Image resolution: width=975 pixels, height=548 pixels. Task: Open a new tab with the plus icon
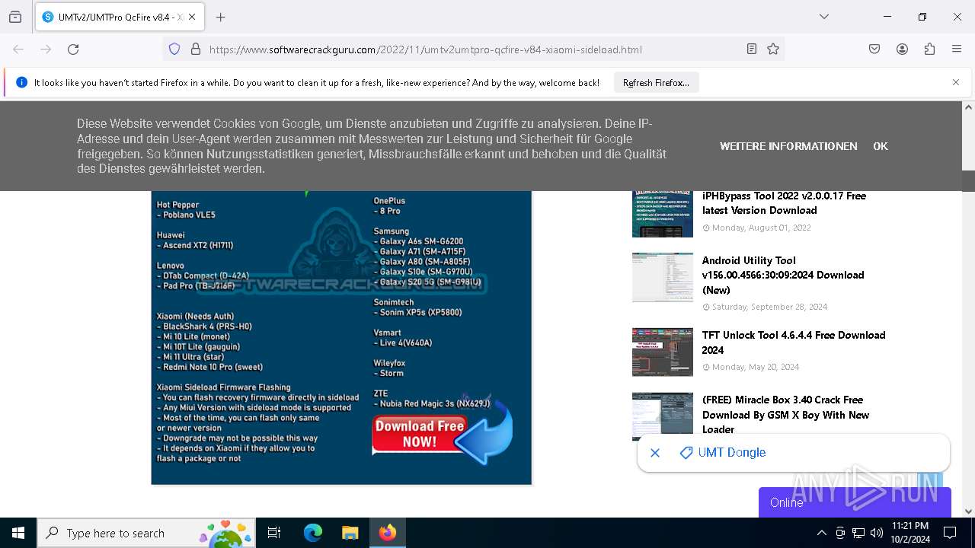click(x=221, y=17)
